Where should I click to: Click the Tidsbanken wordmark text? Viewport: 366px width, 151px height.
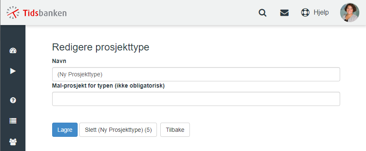tap(45, 13)
